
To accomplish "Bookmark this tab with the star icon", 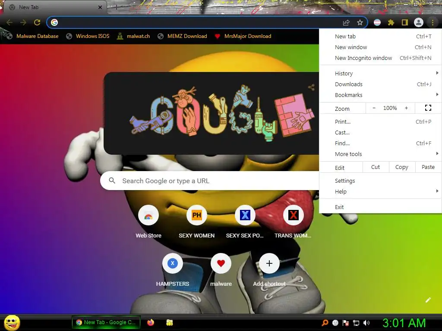I will click(x=360, y=22).
